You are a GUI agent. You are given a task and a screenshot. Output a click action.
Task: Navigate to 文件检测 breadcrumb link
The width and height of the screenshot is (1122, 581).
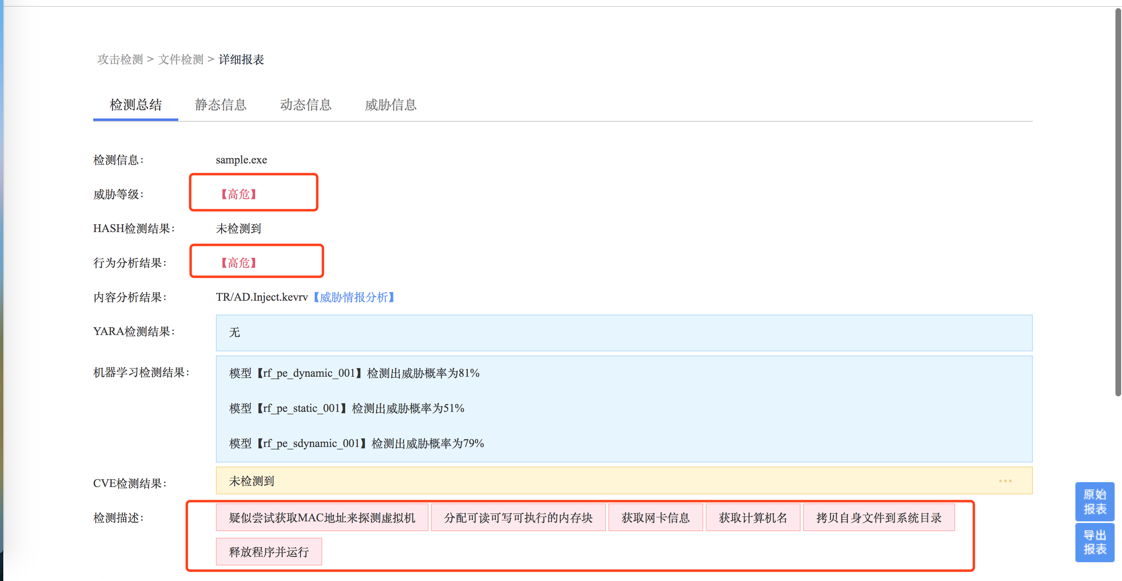180,60
